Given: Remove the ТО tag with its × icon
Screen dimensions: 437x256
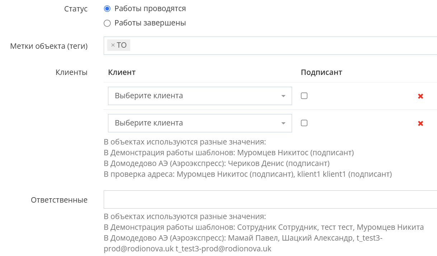Looking at the screenshot, I should pos(113,45).
